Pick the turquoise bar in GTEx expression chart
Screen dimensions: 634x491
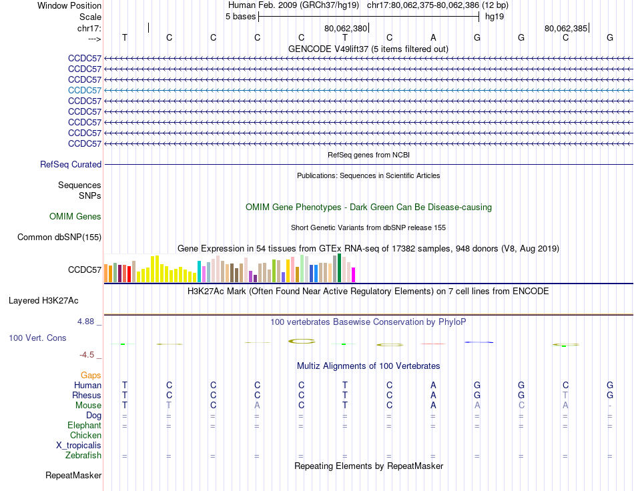(x=199, y=271)
